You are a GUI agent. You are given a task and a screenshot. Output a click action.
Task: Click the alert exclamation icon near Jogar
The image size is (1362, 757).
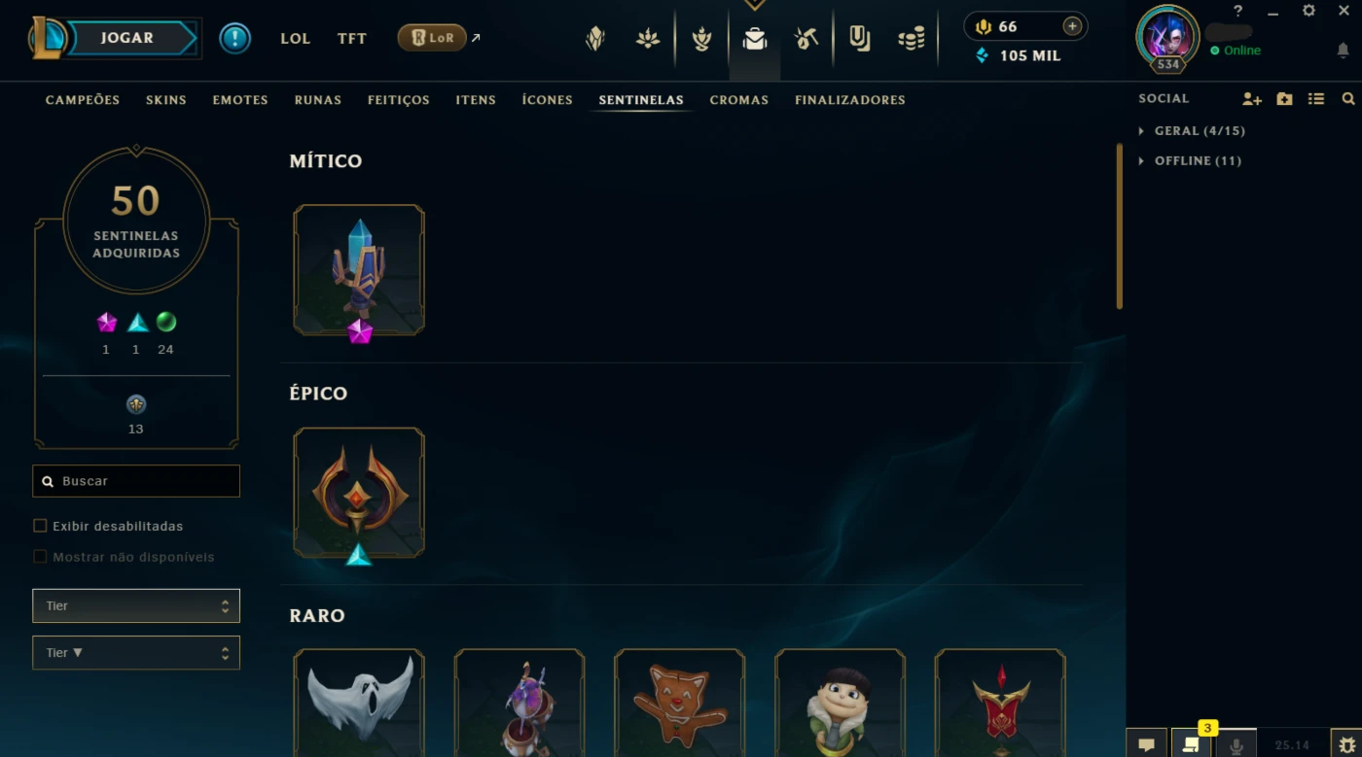[x=234, y=38]
